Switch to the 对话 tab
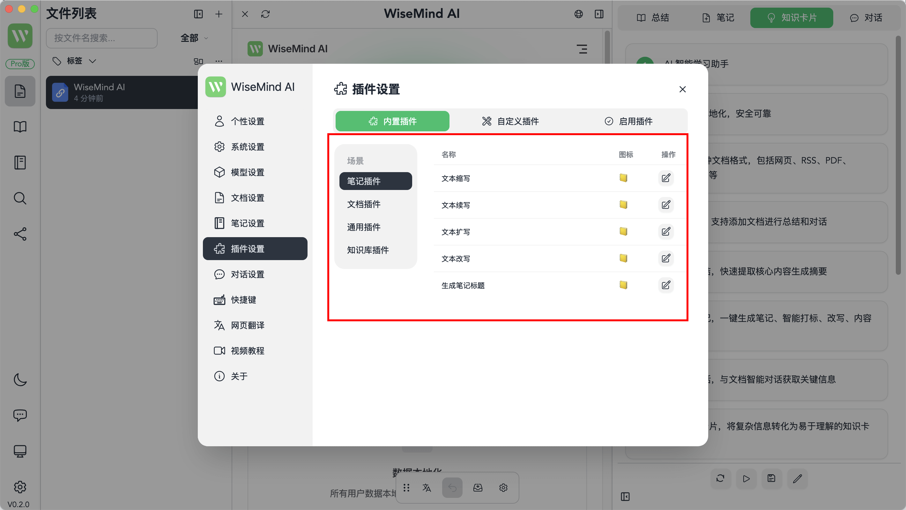 (x=866, y=18)
